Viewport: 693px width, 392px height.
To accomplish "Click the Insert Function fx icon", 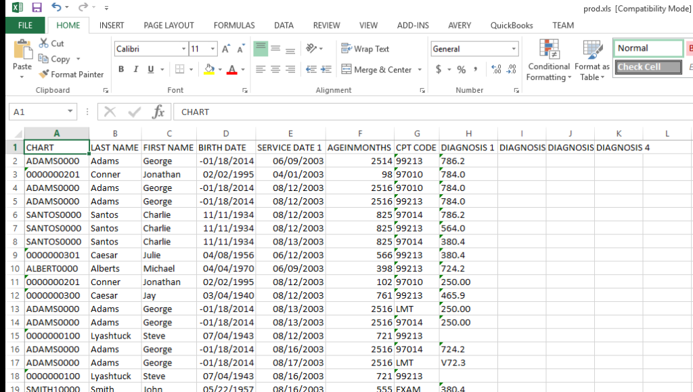I will point(158,112).
